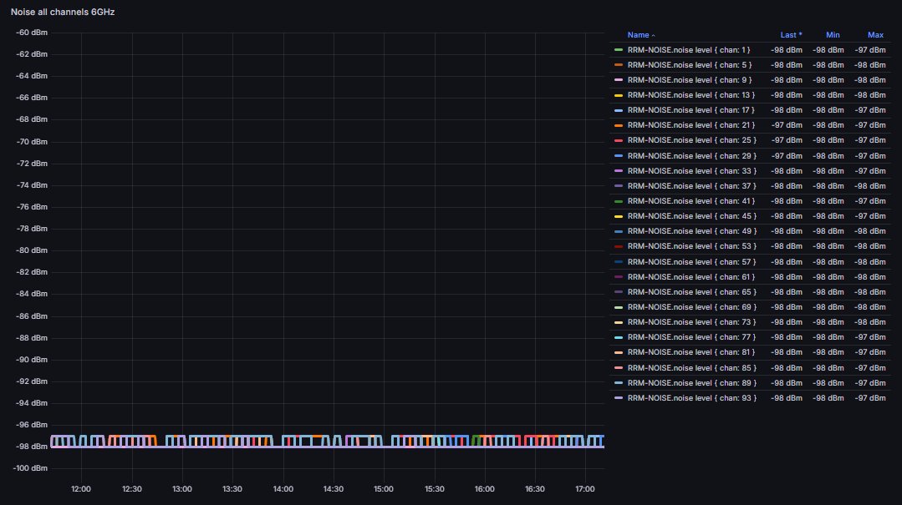Select the color swatch of chan: 53
The height and width of the screenshot is (505, 902).
619,246
